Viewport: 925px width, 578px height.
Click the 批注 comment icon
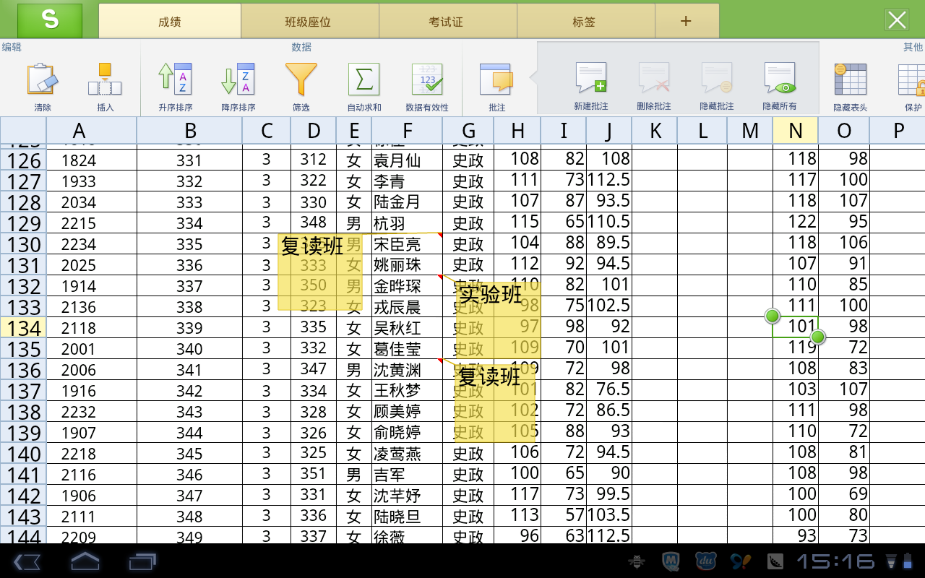[x=496, y=79]
